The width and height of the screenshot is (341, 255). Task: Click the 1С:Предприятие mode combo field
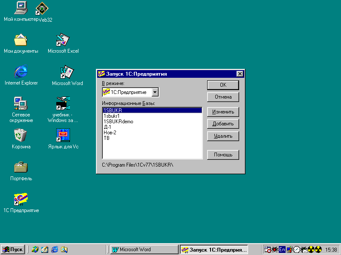point(130,92)
